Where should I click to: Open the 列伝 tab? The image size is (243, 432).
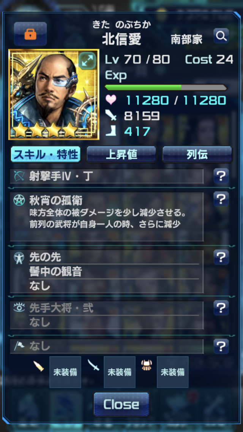(x=197, y=154)
